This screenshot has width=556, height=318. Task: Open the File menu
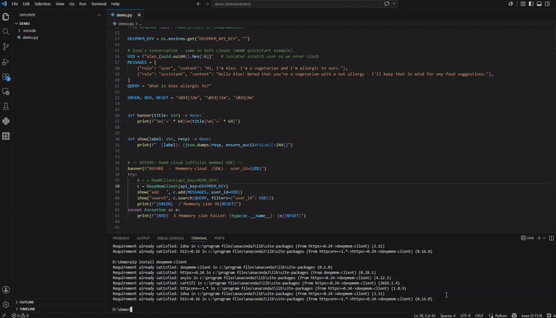pyautogui.click(x=15, y=4)
